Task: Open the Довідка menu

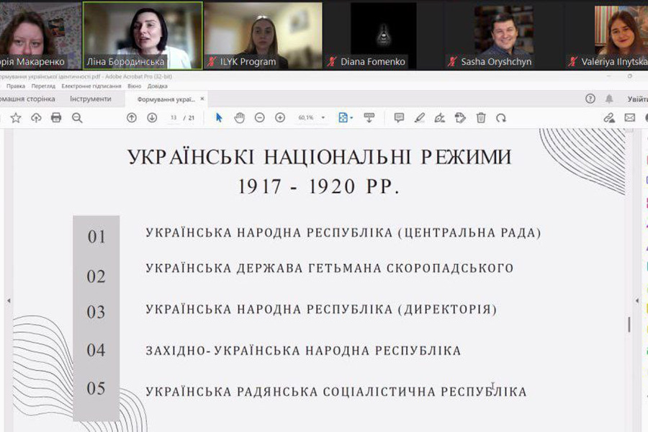Action: point(158,86)
